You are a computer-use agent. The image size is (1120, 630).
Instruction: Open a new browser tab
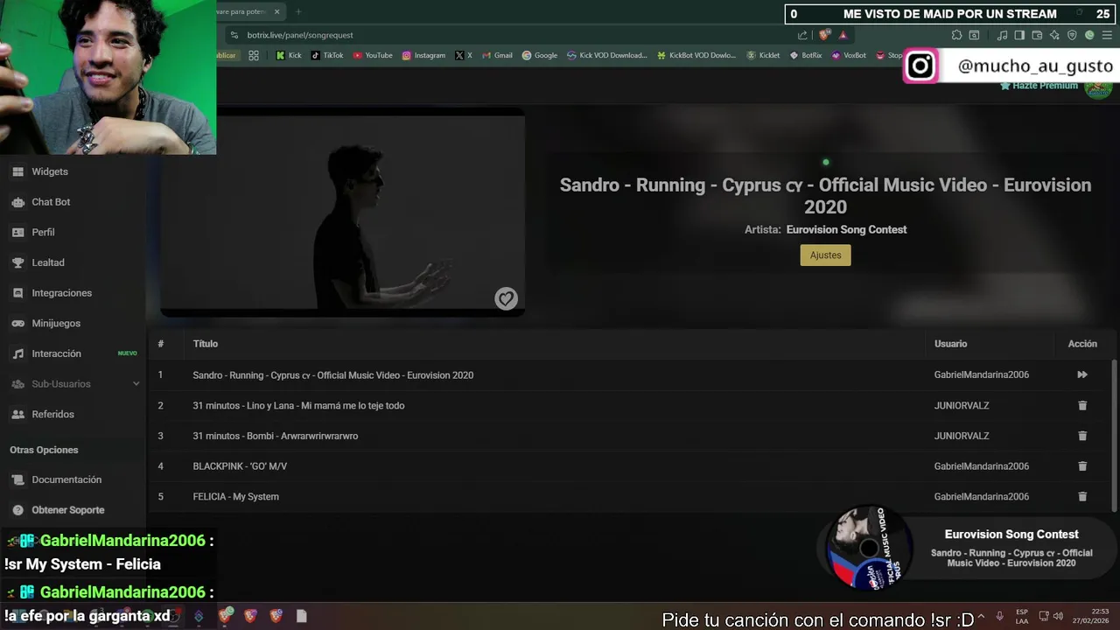tap(298, 11)
